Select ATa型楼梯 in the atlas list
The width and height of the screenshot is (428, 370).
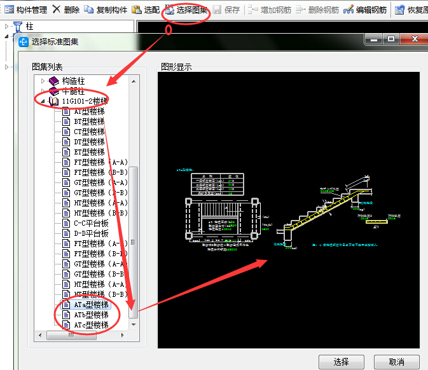click(91, 305)
